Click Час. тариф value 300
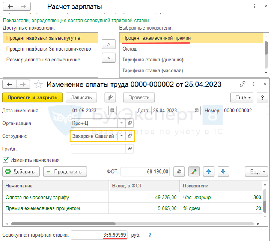Viewport: 271px width, 241px height. tap(257, 197)
